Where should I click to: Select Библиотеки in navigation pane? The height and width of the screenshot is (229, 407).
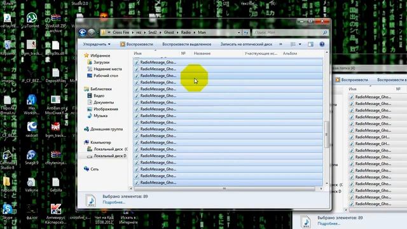tap(100, 89)
